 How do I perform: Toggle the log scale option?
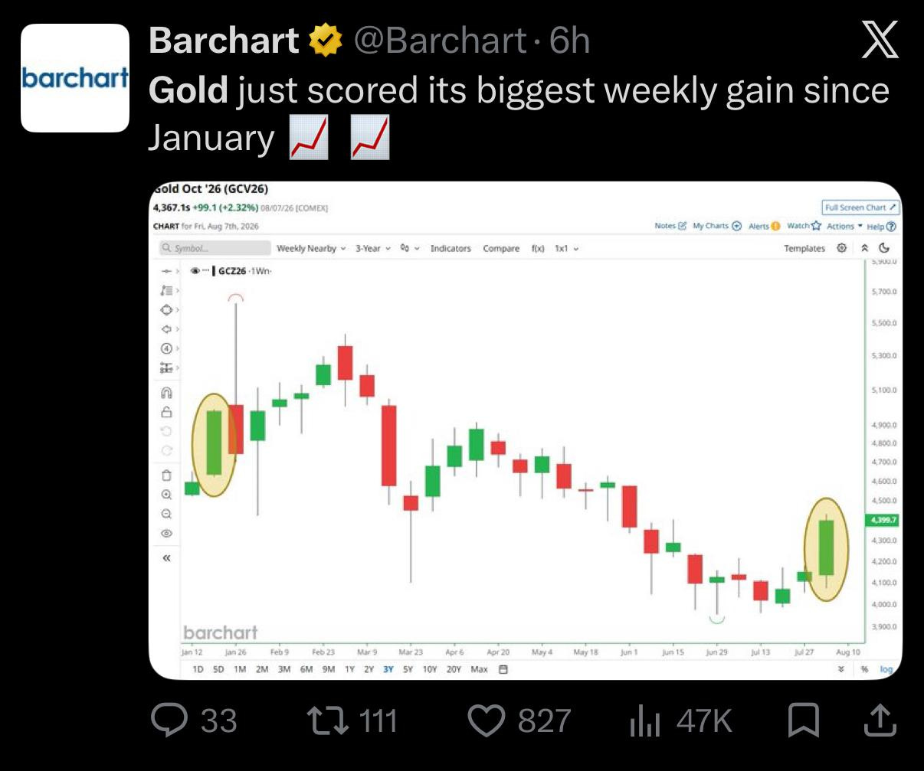point(886,669)
